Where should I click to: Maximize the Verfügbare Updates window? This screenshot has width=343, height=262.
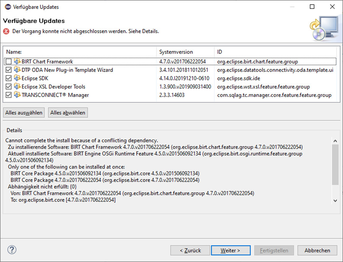312,7
